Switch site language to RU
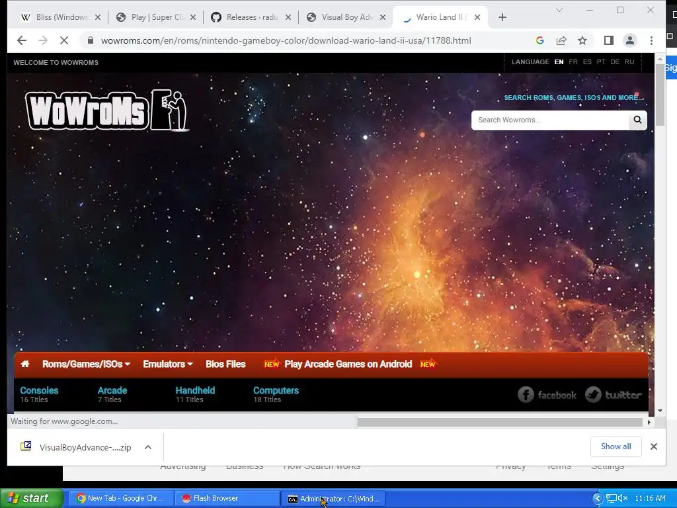Image resolution: width=677 pixels, height=508 pixels. 629,62
